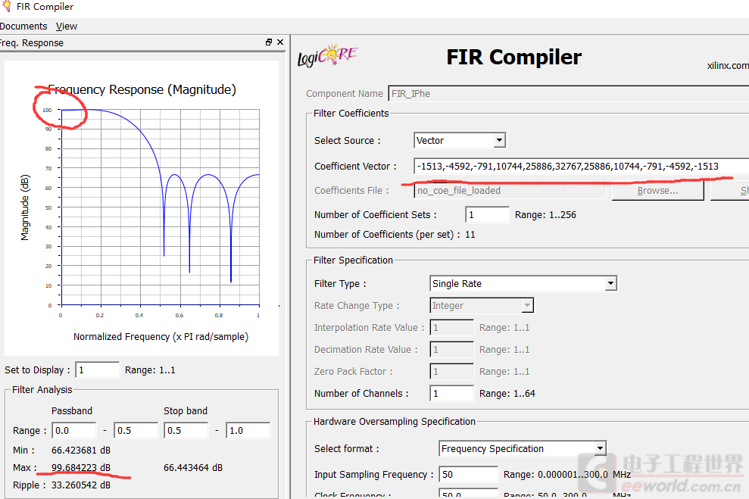This screenshot has height=499, width=749.
Task: Click the Browse... button
Action: click(658, 191)
